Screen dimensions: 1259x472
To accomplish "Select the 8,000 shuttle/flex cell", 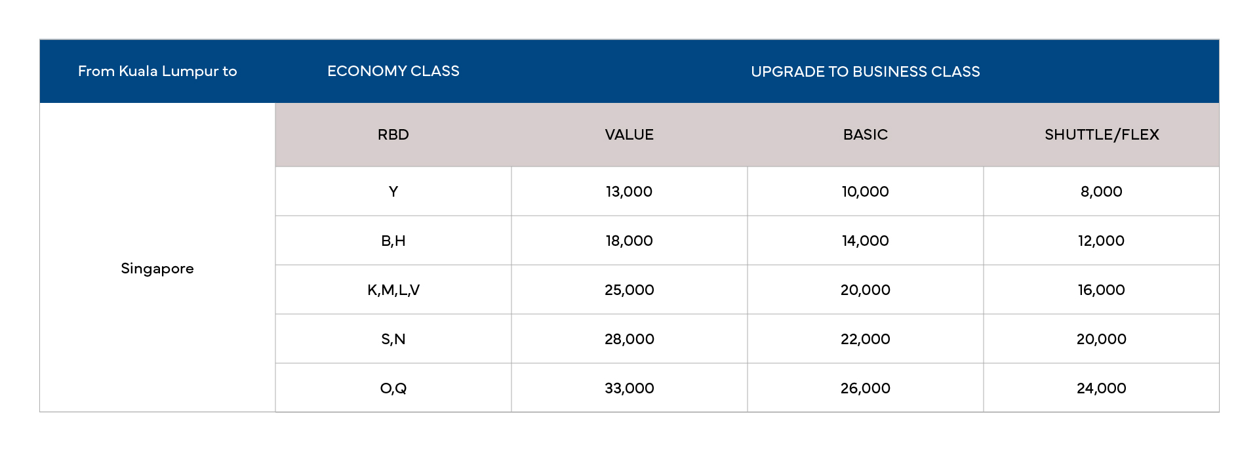I will 1102,191.
